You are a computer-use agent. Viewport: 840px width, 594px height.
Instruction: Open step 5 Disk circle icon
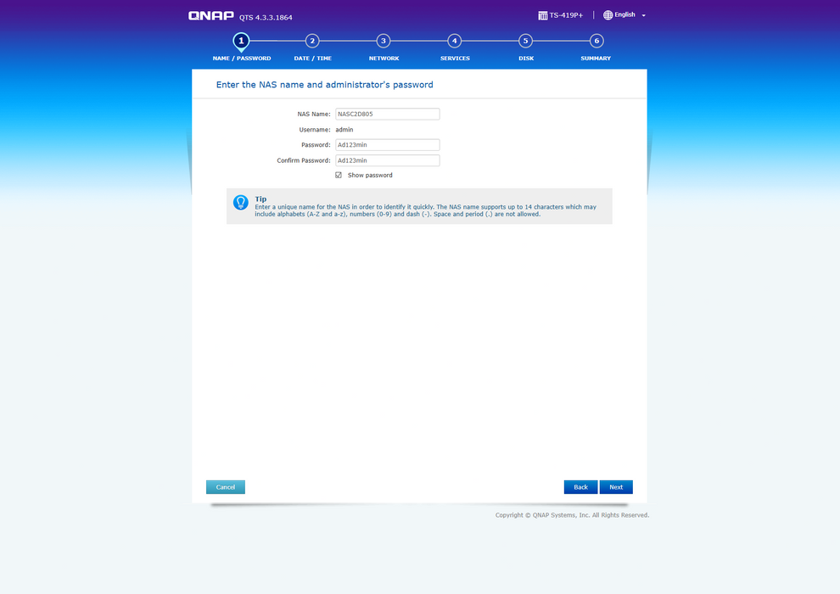(x=526, y=41)
